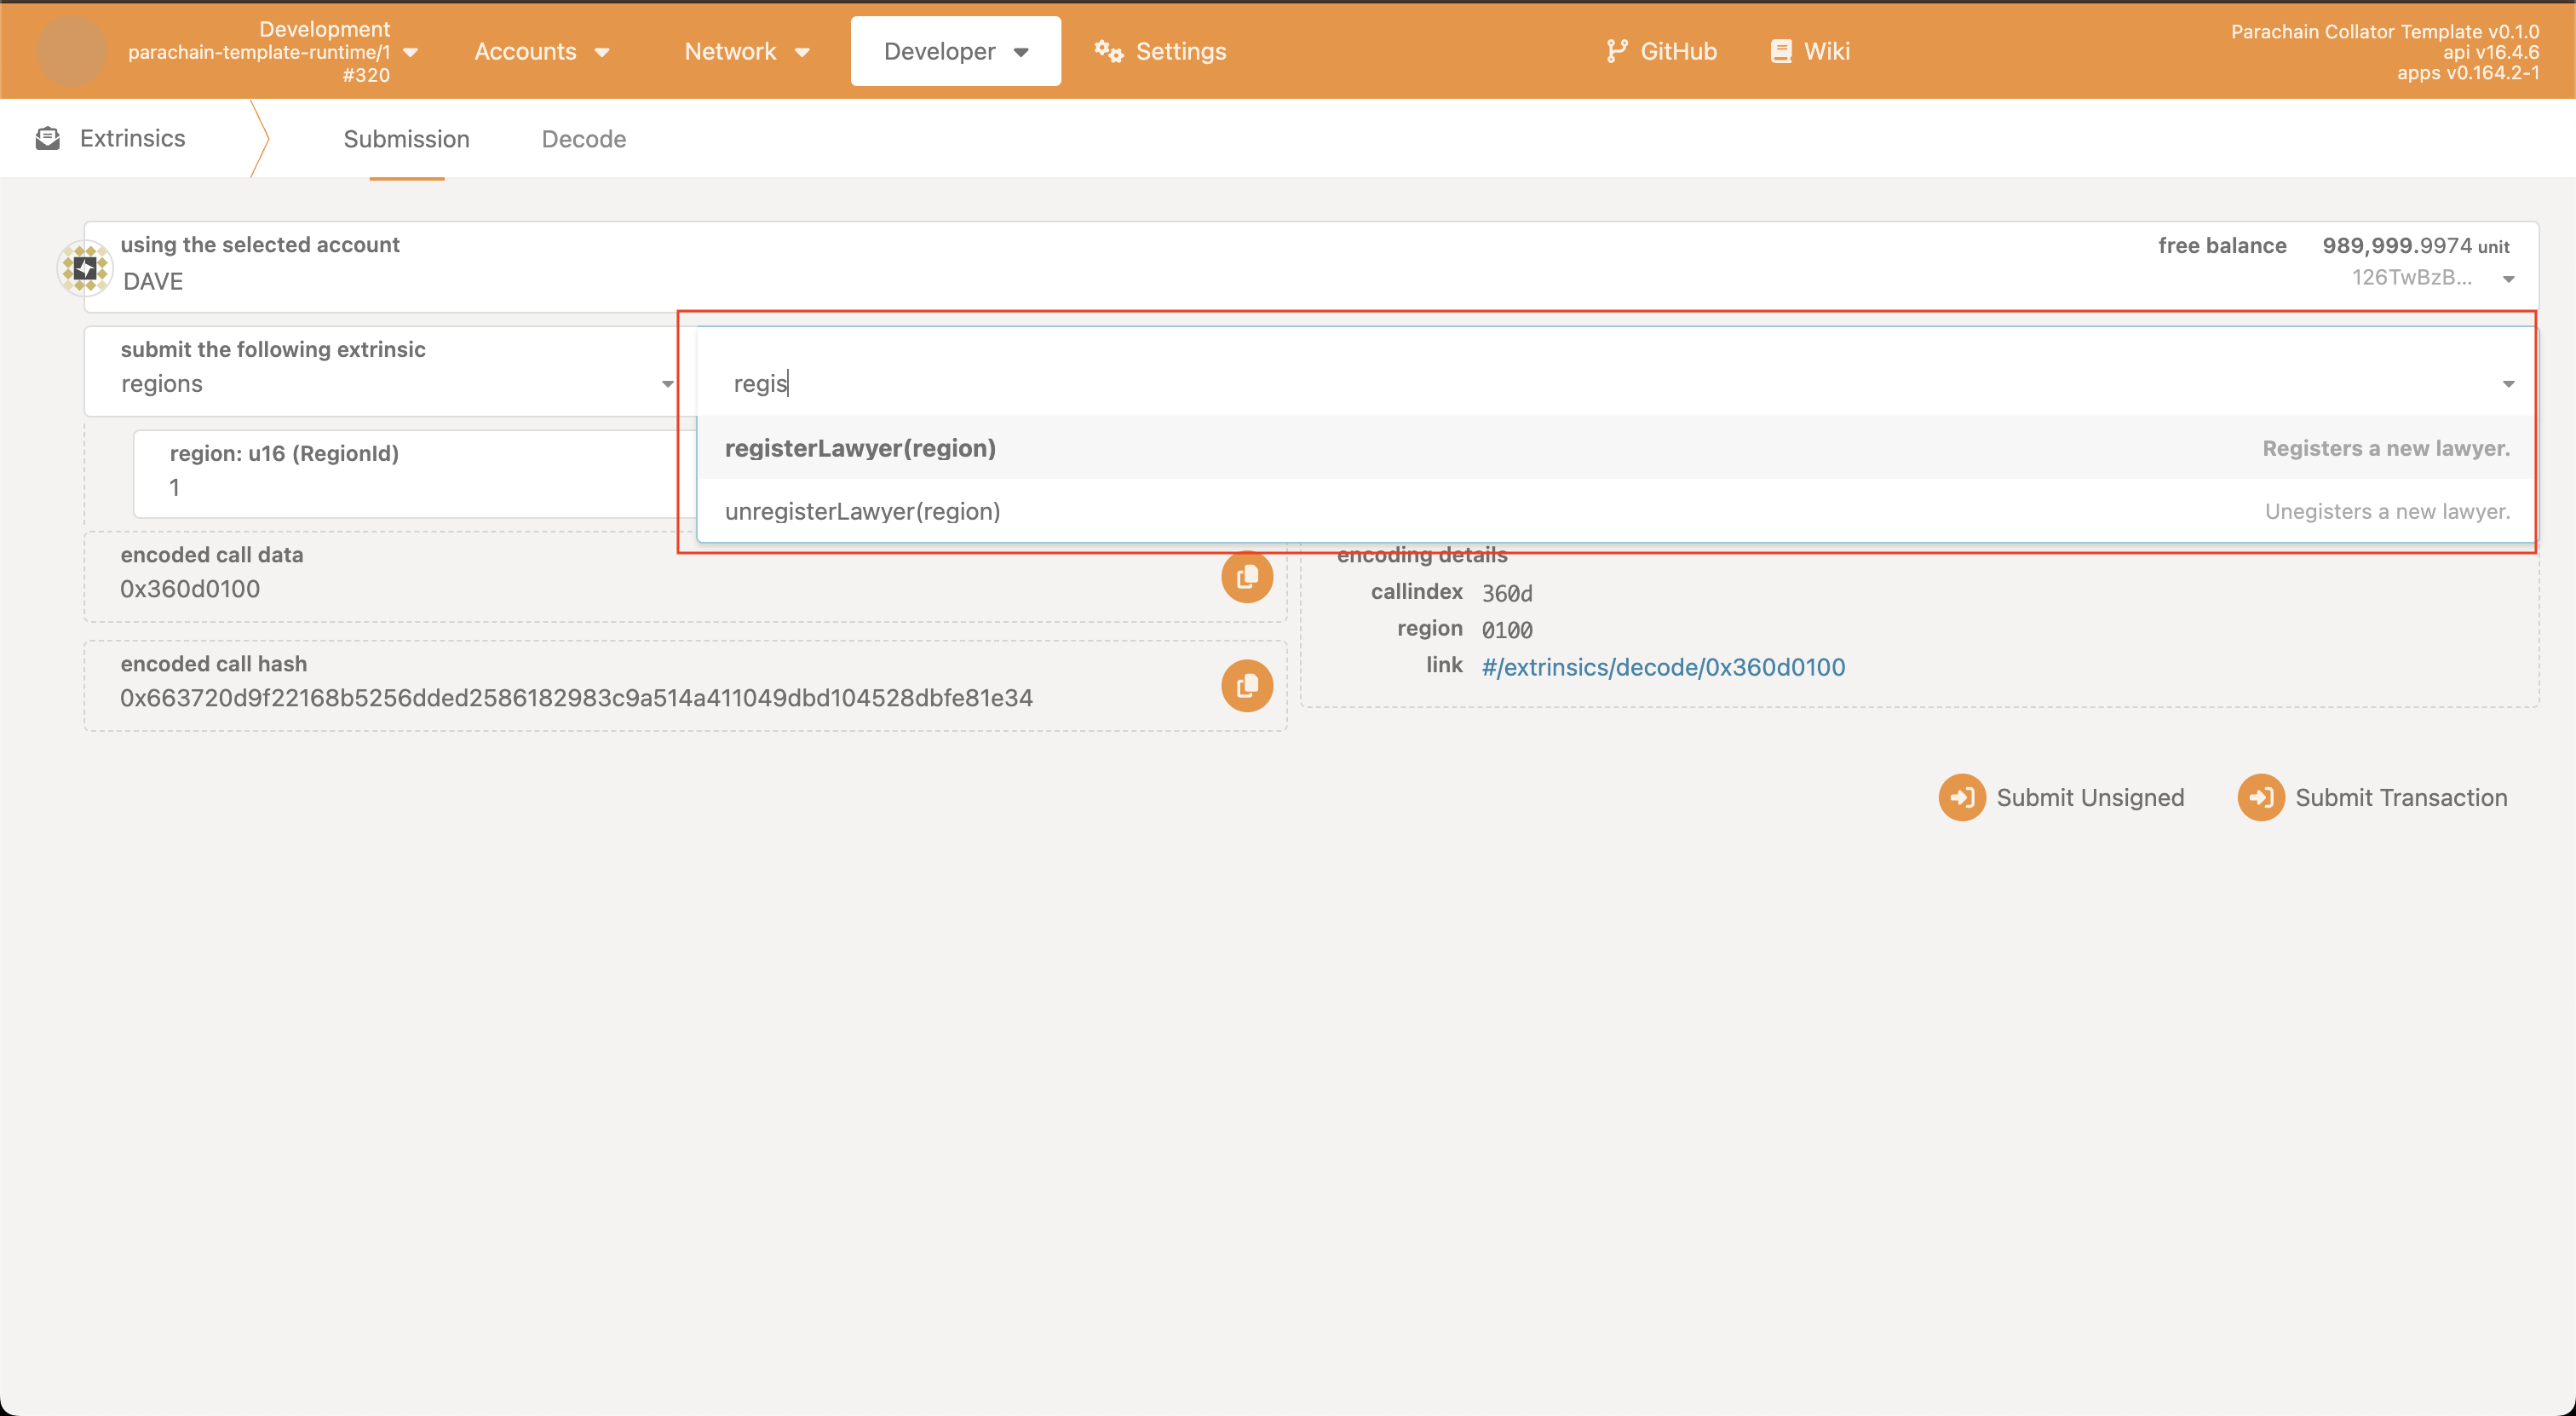Click the Settings gears icon
Screen dimensions: 2576x1416
point(1108,51)
